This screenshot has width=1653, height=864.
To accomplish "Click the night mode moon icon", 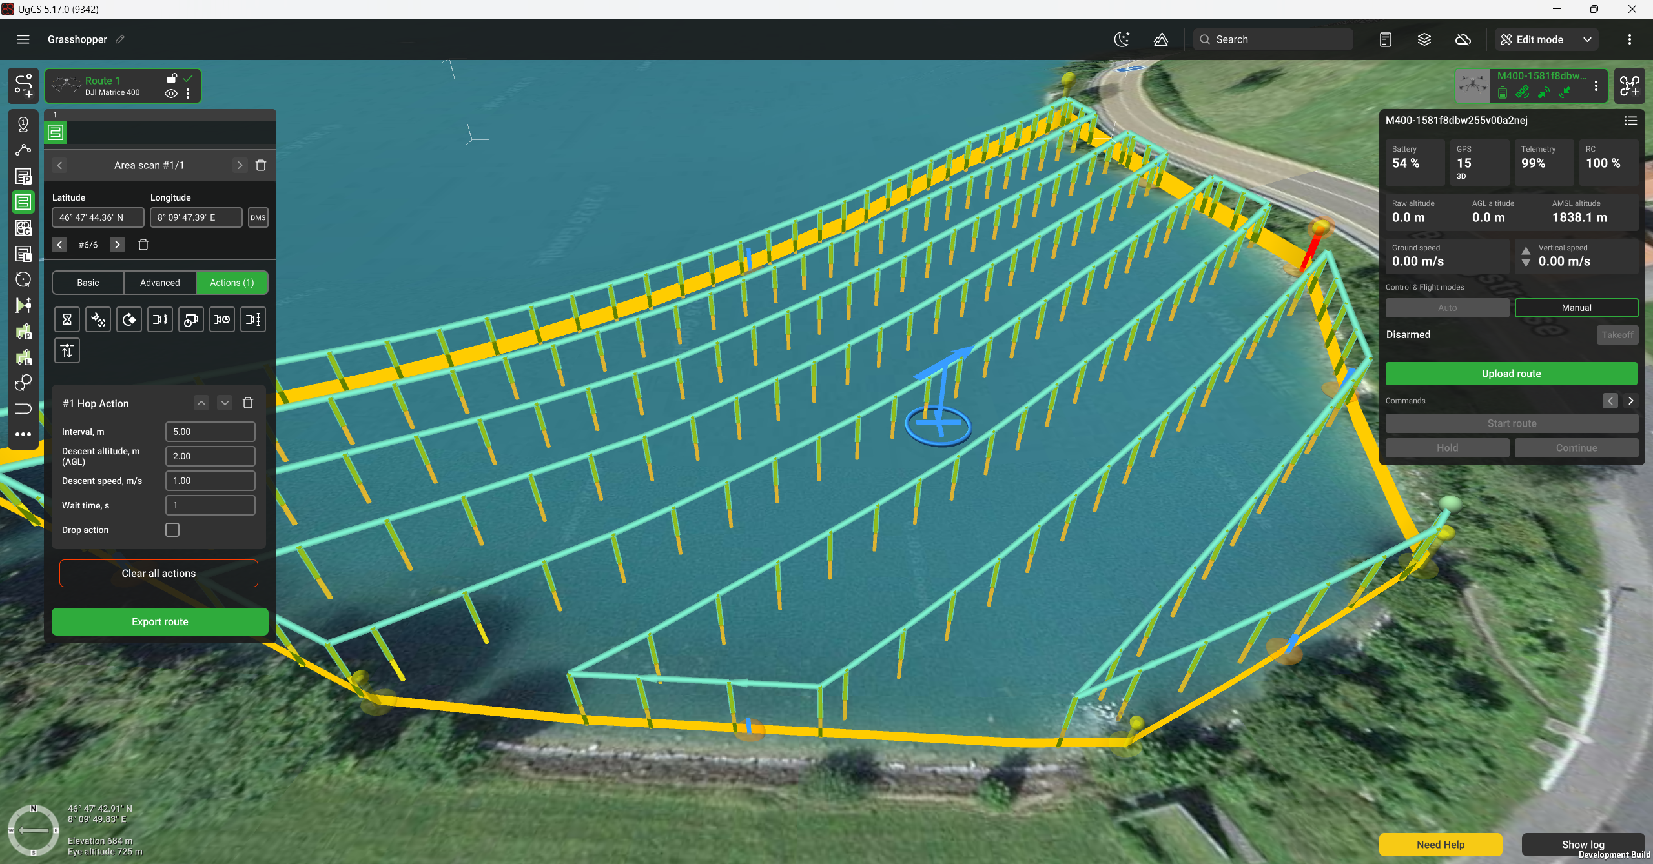I will [1122, 39].
